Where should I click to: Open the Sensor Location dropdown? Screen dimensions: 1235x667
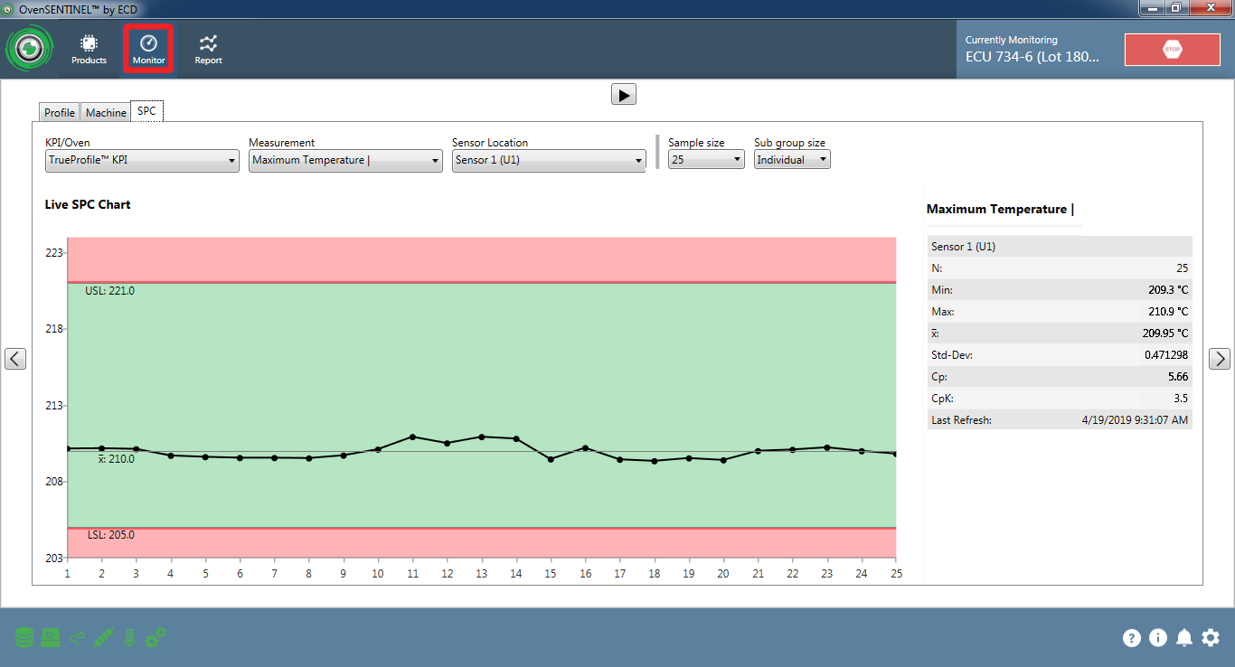click(549, 160)
